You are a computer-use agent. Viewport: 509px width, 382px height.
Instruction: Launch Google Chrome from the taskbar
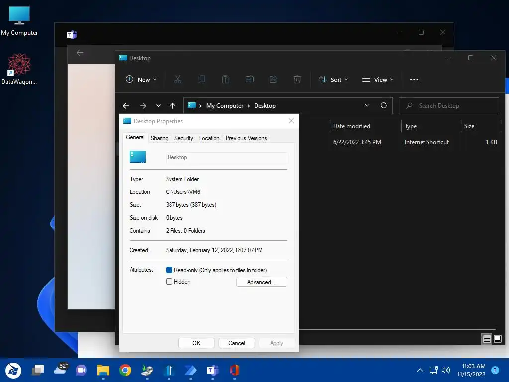coord(125,370)
